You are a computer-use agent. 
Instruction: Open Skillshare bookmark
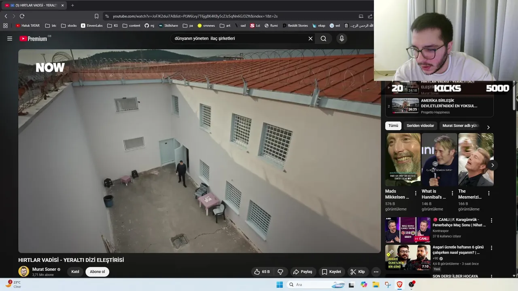click(168, 25)
